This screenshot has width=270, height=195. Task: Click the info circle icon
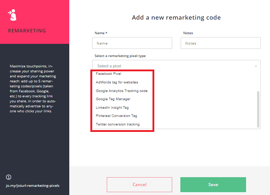9,177
